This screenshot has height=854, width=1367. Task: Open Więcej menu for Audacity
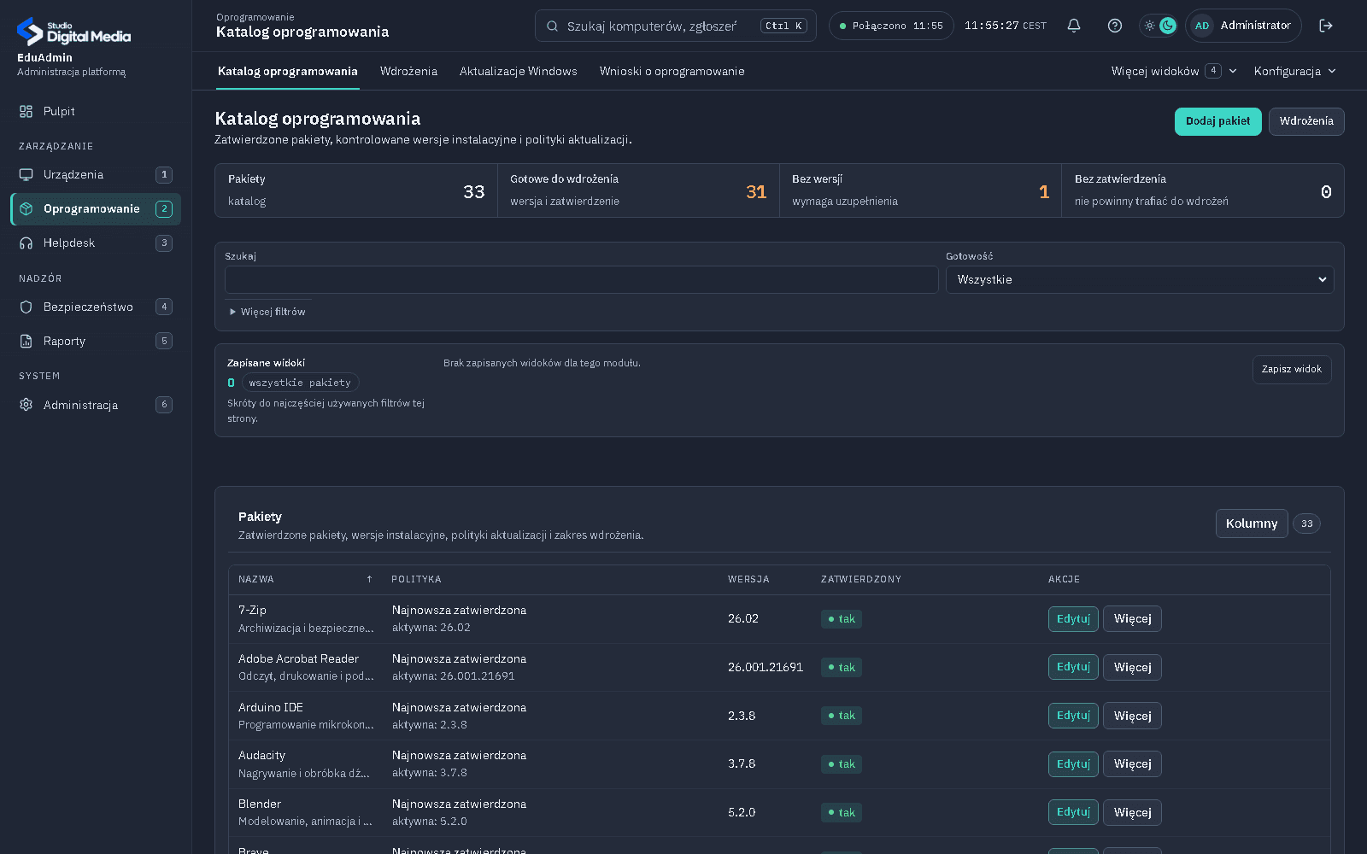click(1132, 763)
